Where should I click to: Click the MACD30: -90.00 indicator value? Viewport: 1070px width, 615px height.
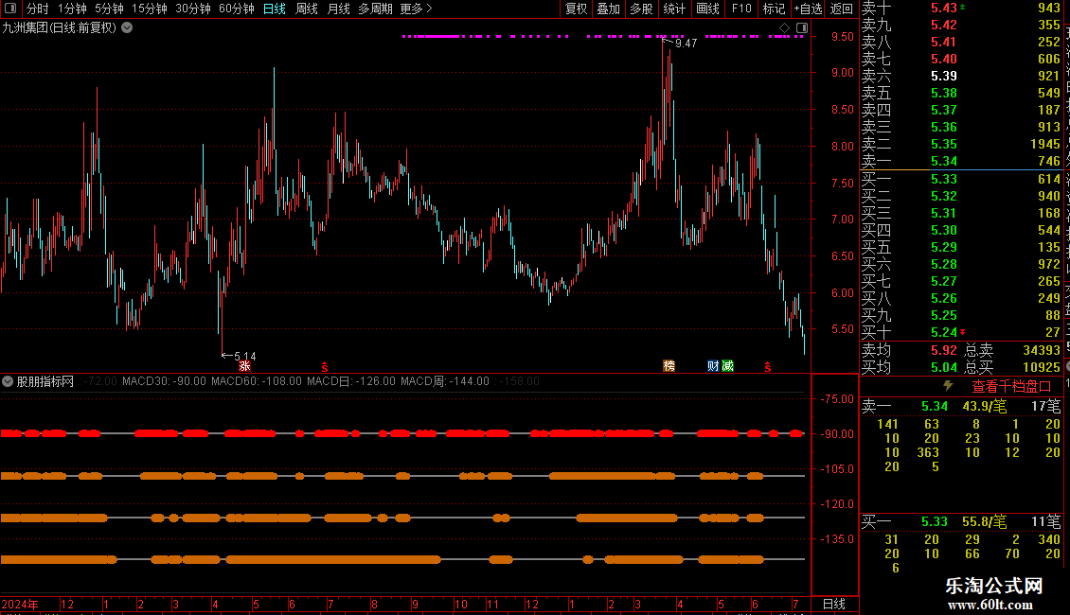[164, 381]
